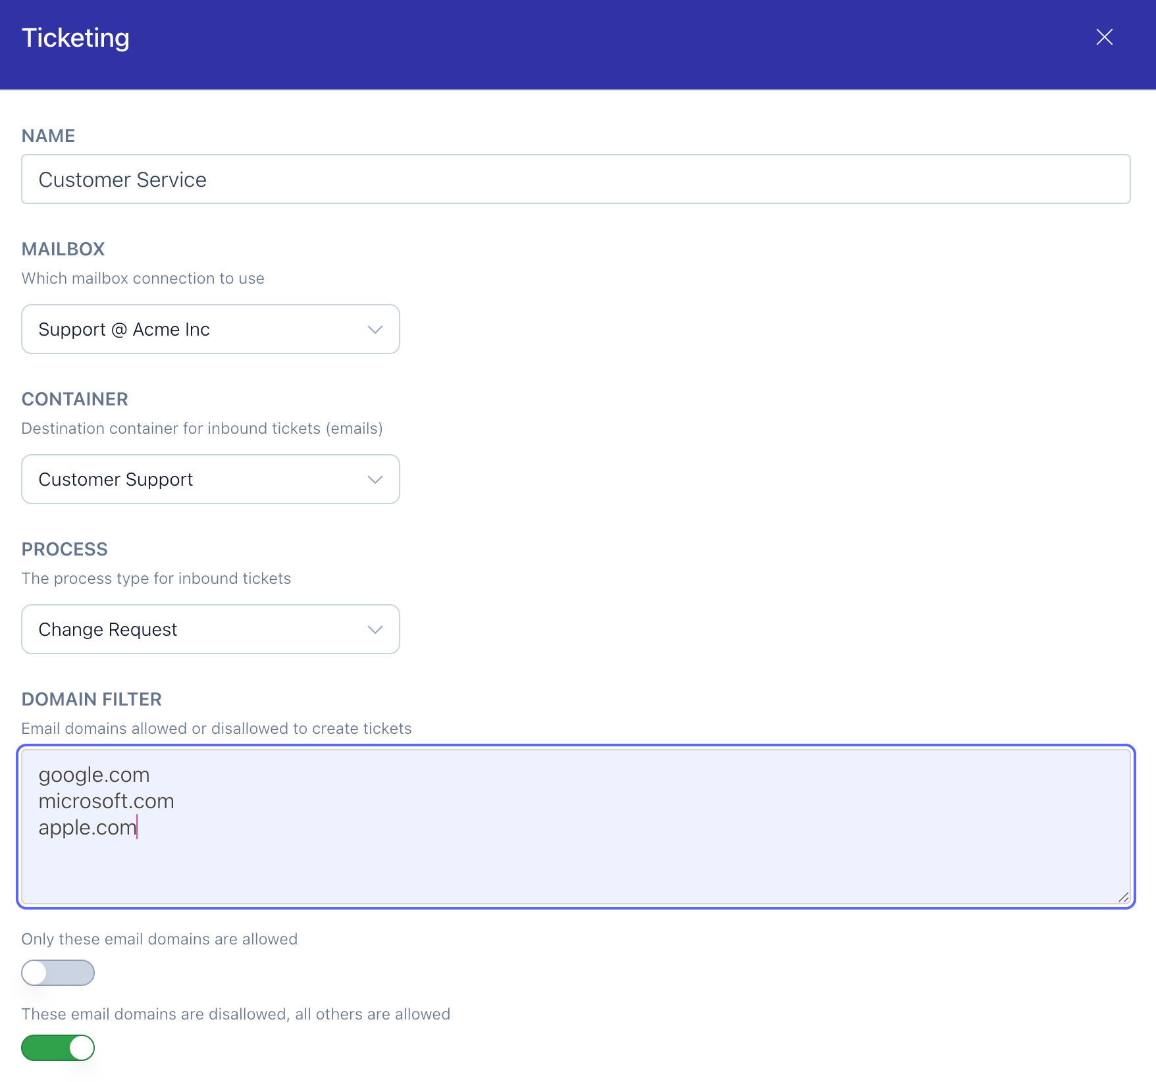Viewport: 1156px width, 1082px height.
Task: Focus the Name field containing 'Customer Service'
Action: click(575, 180)
